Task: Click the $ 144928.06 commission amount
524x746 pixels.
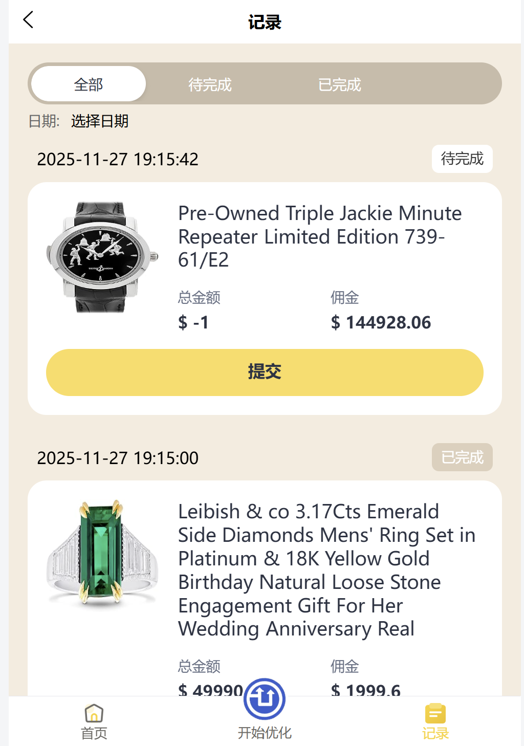Action: coord(381,322)
